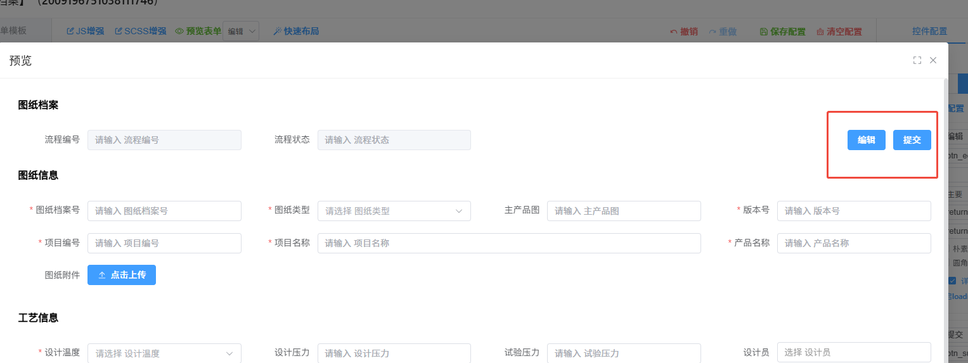Maximize the 预览 dialog with the fullscreen icon
Screen dimensions: 968x363
(x=917, y=60)
